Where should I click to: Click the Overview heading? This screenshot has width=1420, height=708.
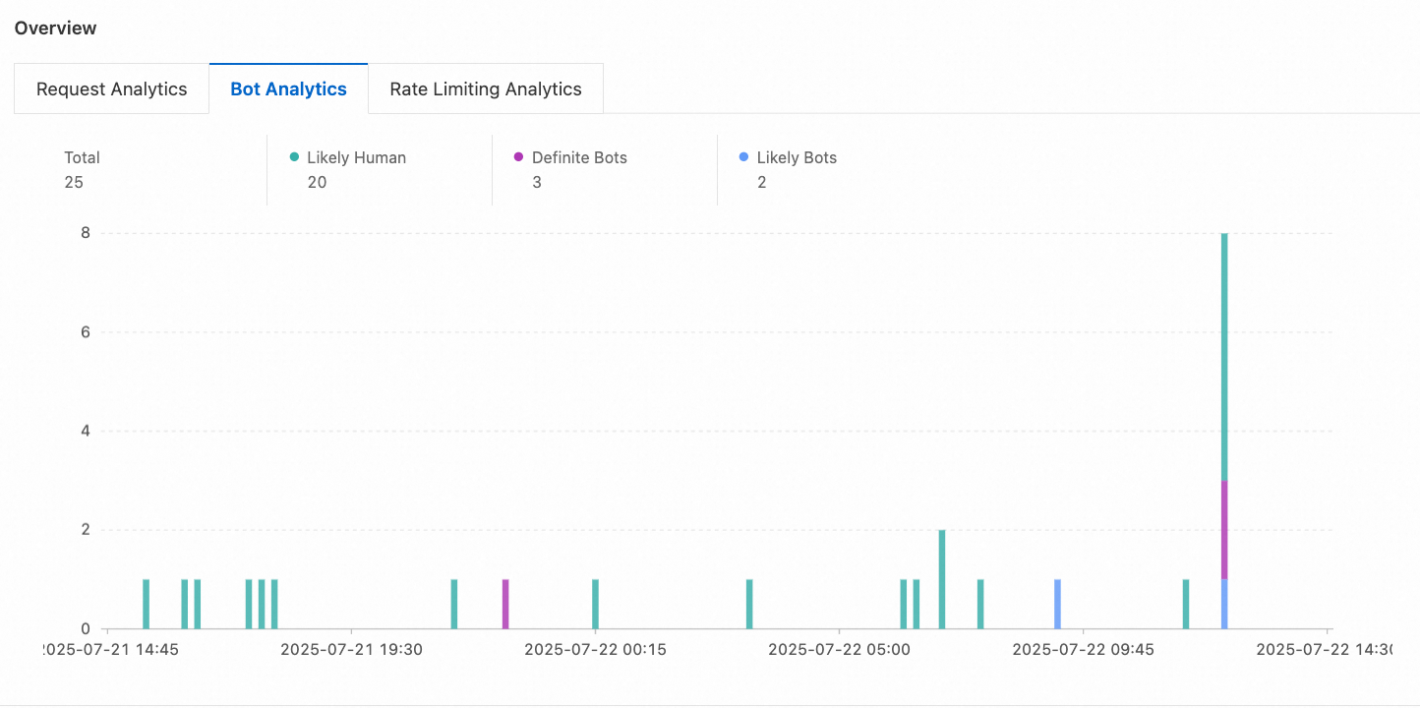[55, 28]
